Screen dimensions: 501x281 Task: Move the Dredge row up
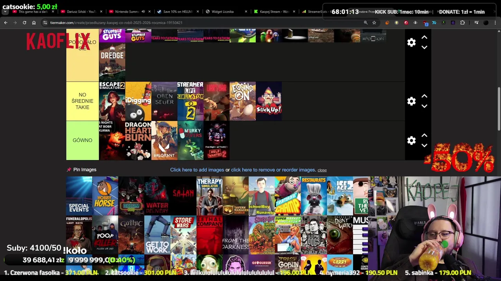coord(424,37)
